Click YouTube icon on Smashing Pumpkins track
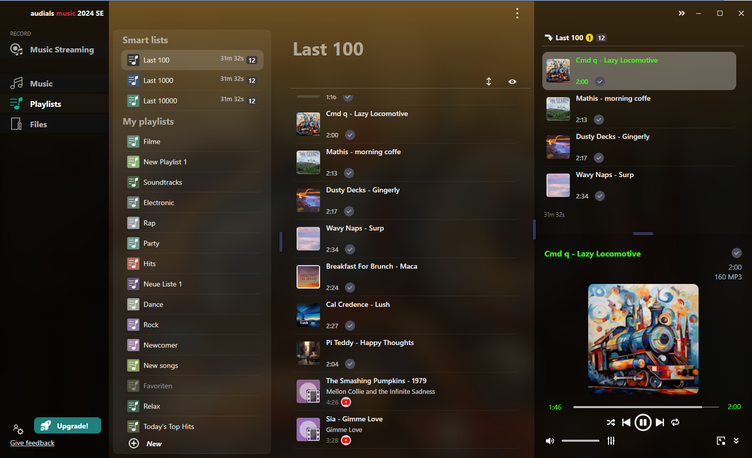752x458 pixels. (x=346, y=402)
